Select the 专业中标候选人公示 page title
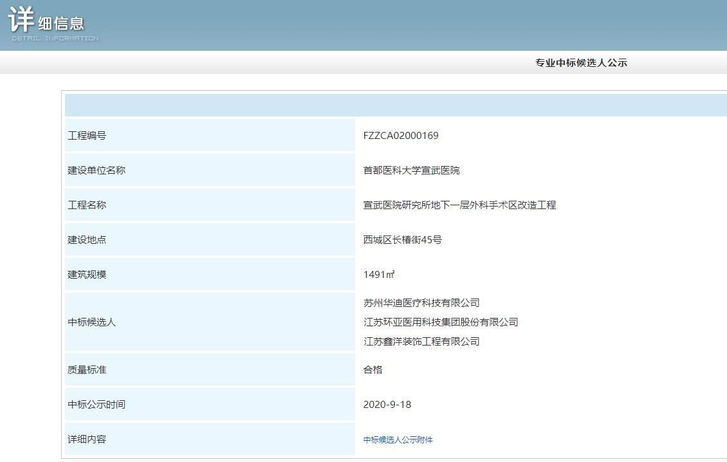The image size is (727, 462). point(581,62)
